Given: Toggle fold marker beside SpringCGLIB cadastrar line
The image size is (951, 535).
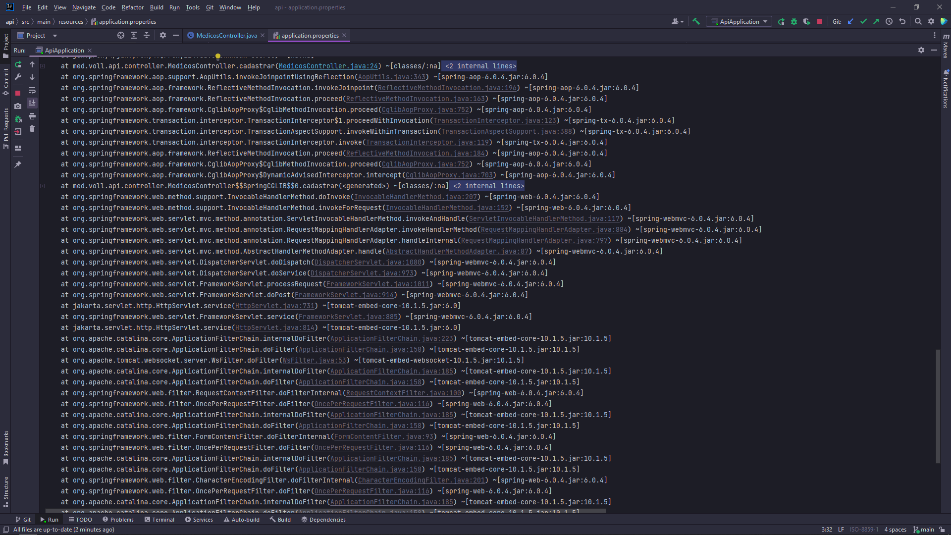Looking at the screenshot, I should tap(43, 186).
